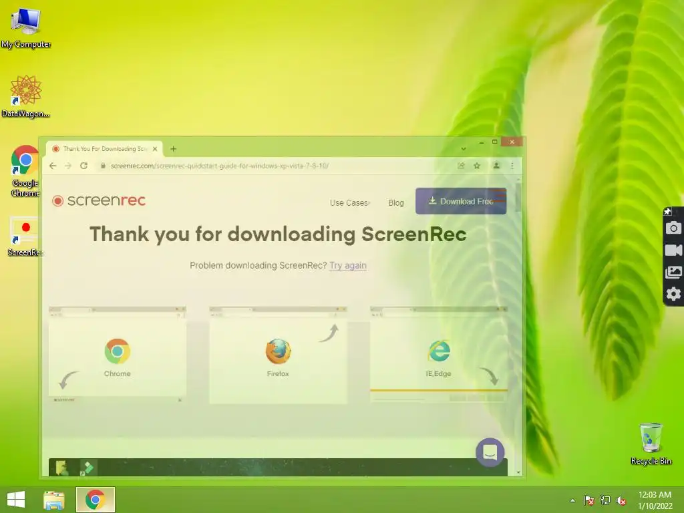
Task: Go back in Chrome
Action: coord(53,166)
